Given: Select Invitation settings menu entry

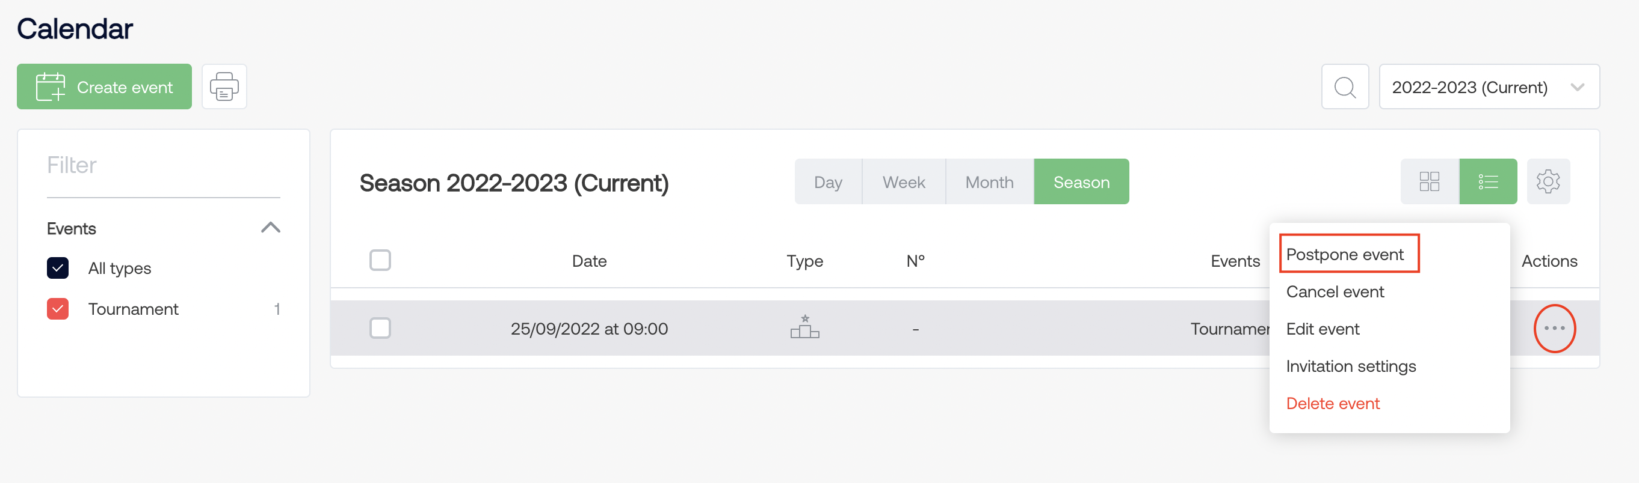Looking at the screenshot, I should [x=1351, y=366].
